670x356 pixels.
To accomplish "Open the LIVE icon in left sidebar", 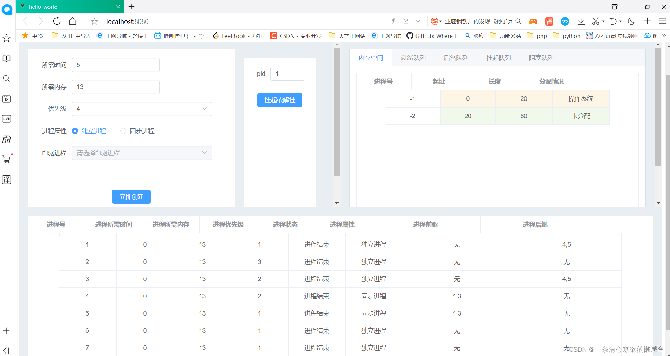I will [6, 119].
